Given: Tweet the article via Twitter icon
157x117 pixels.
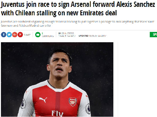Looking at the screenshot, I should click(x=9, y=34).
